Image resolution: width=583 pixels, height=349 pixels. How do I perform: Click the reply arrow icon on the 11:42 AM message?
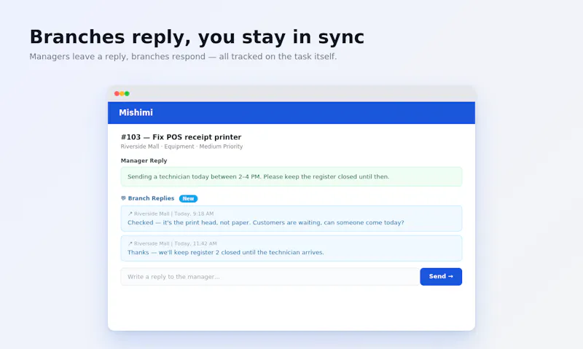(130, 243)
